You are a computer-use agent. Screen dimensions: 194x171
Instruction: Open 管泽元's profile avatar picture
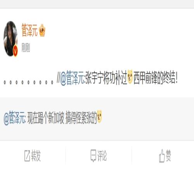tap(10, 38)
